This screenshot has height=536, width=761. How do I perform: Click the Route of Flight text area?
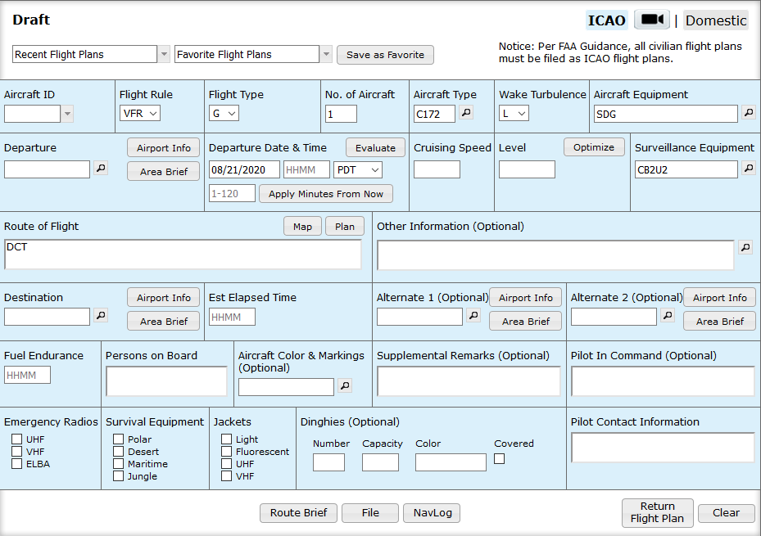(183, 254)
